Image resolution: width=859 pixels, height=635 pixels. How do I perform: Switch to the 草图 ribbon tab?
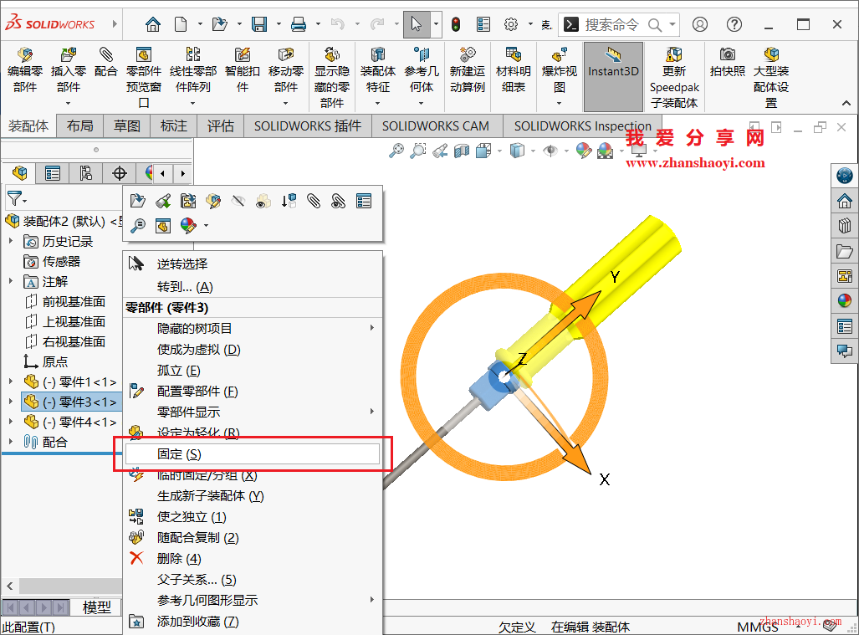[x=126, y=126]
